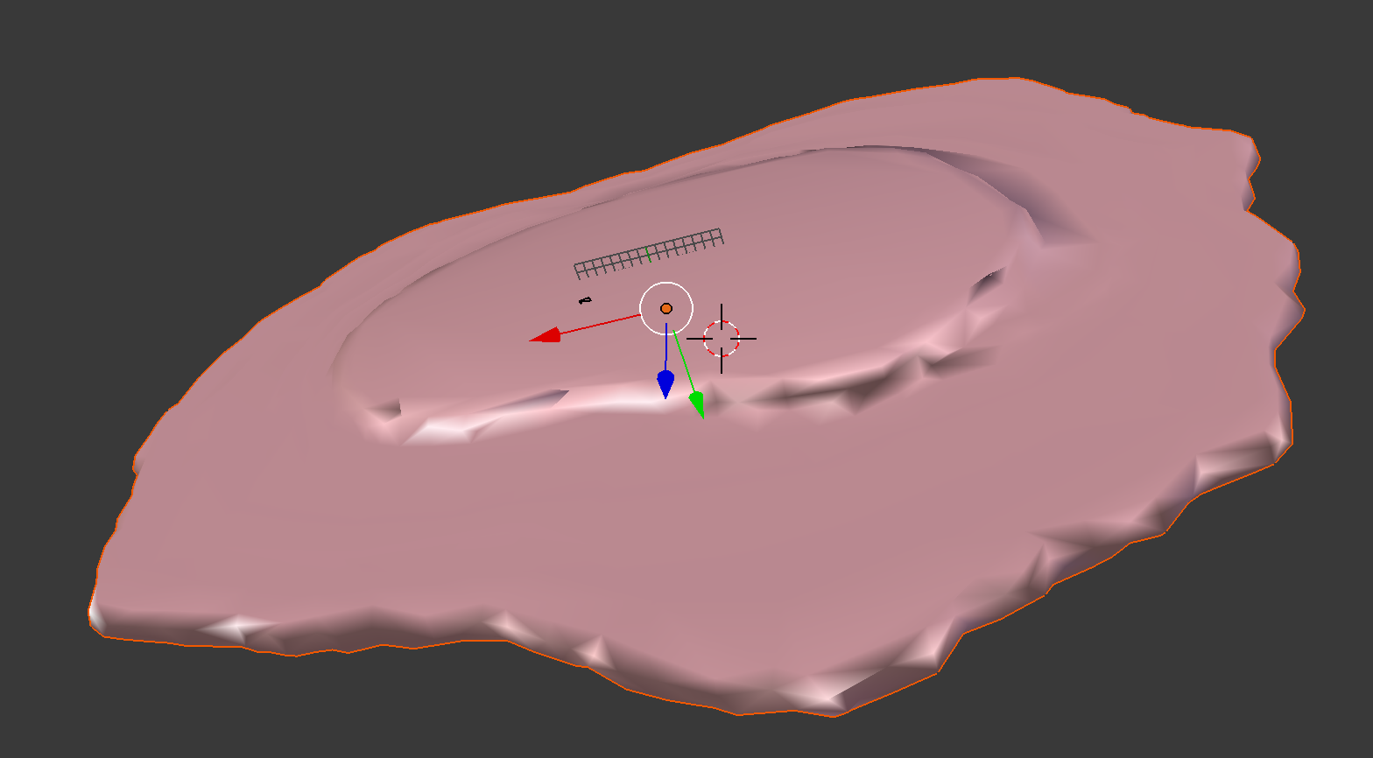Click the red X-axis arrow handle

(x=546, y=335)
